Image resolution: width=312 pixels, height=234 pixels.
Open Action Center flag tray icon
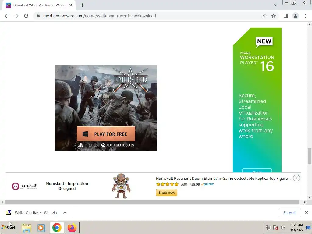[x=275, y=228]
